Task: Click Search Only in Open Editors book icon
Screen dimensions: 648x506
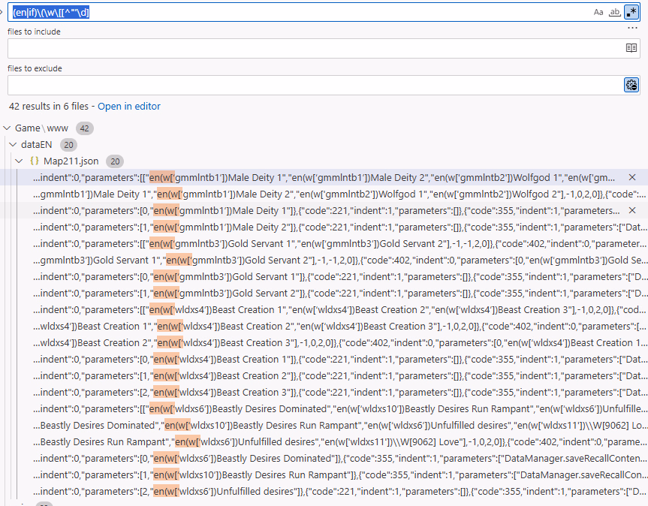Action: tap(631, 48)
